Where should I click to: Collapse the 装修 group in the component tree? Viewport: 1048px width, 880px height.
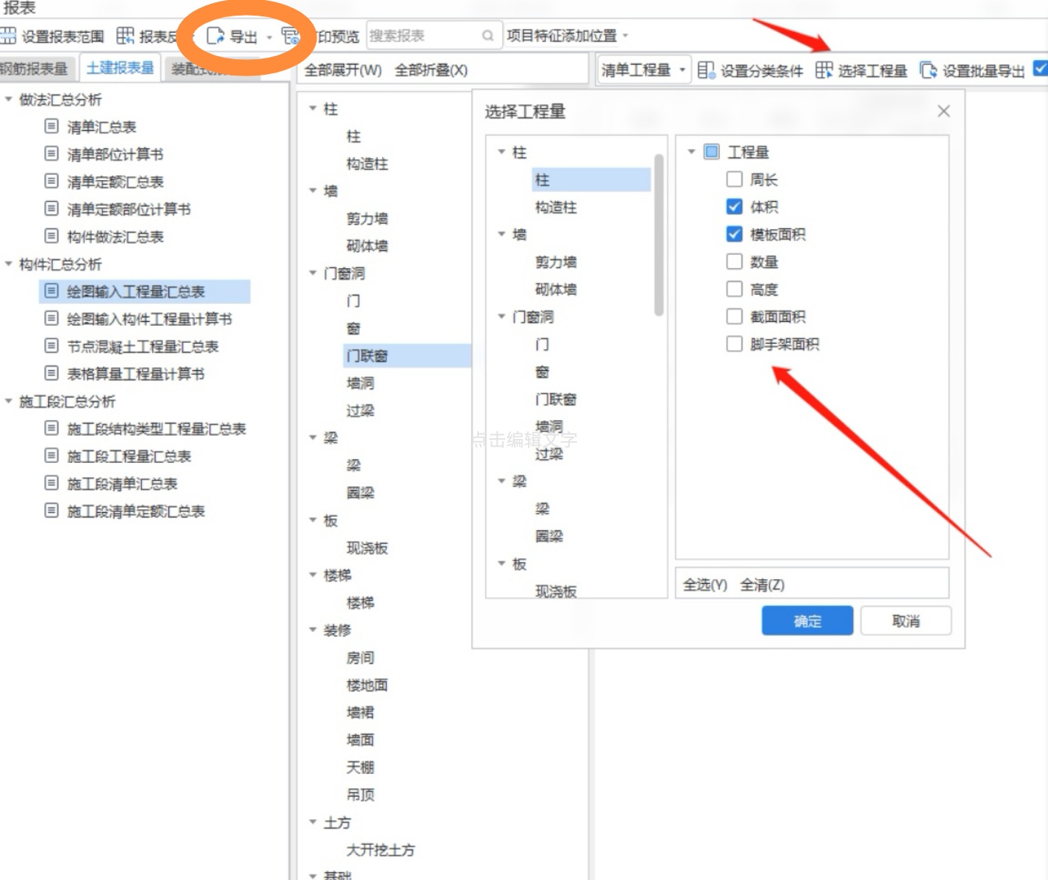(x=313, y=630)
